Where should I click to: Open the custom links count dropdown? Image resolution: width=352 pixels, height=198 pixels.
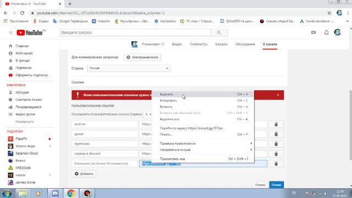(148, 114)
